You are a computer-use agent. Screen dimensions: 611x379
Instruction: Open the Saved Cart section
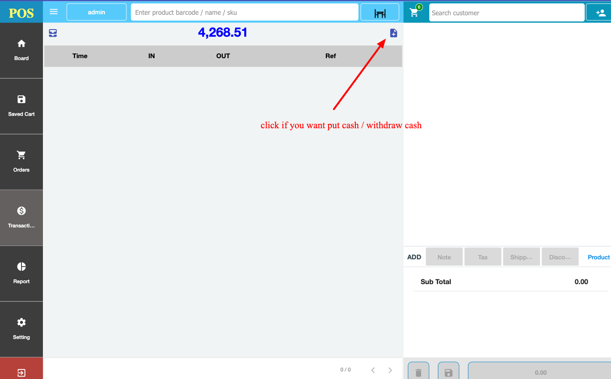(21, 106)
